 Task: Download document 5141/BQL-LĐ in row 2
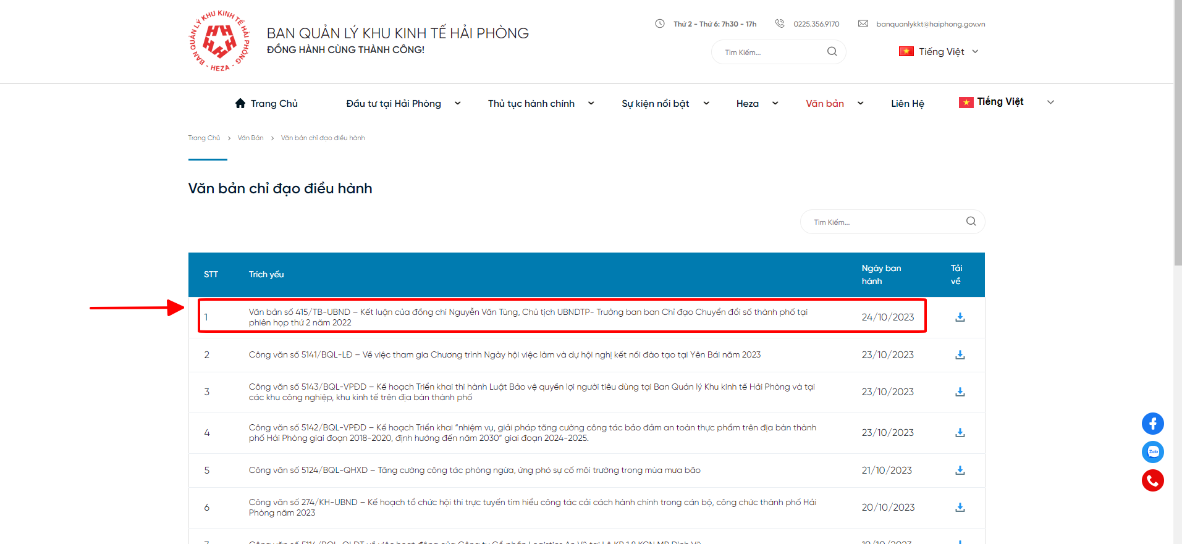[x=960, y=355]
